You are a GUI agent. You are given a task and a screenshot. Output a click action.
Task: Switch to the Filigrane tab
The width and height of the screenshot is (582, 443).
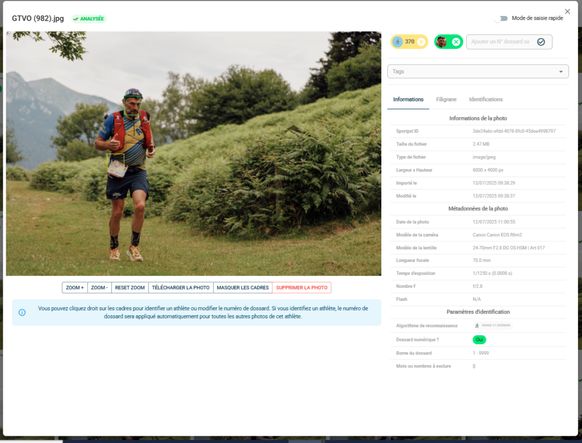[446, 99]
